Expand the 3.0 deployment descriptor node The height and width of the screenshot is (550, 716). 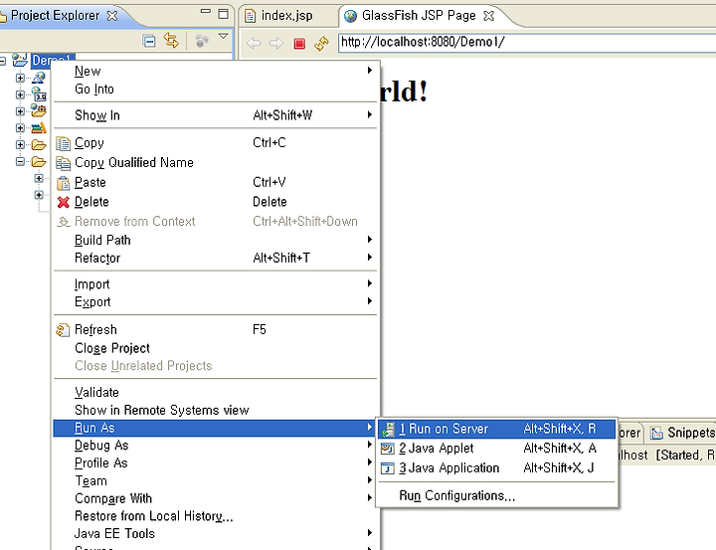[x=20, y=94]
